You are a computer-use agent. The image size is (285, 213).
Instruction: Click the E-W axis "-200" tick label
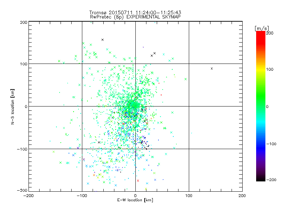point(29,196)
